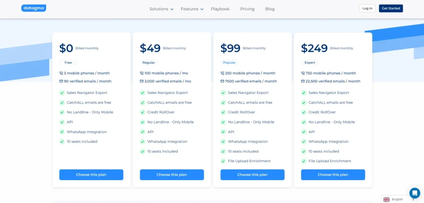Click the $249 price heading
The height and width of the screenshot is (203, 424).
[x=314, y=48]
